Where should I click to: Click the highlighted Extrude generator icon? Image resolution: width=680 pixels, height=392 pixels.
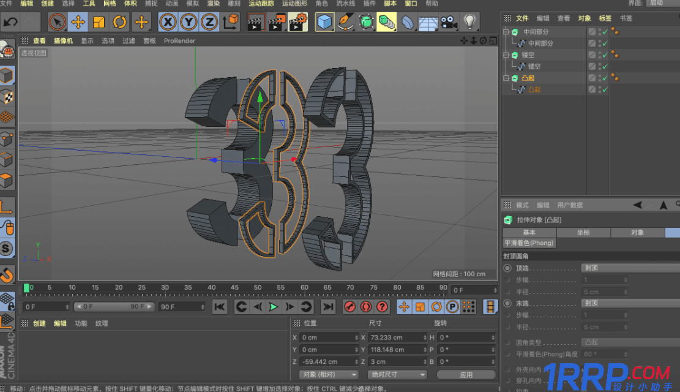tap(386, 22)
